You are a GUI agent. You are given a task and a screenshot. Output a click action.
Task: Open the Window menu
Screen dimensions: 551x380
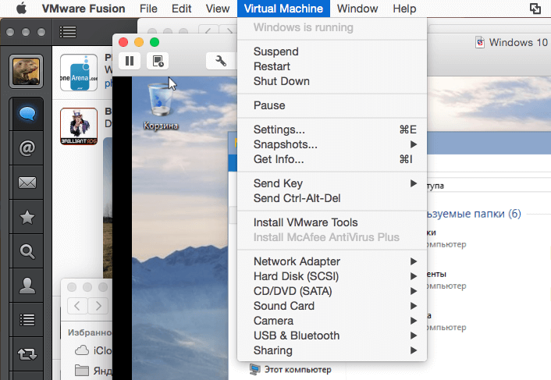pyautogui.click(x=357, y=9)
